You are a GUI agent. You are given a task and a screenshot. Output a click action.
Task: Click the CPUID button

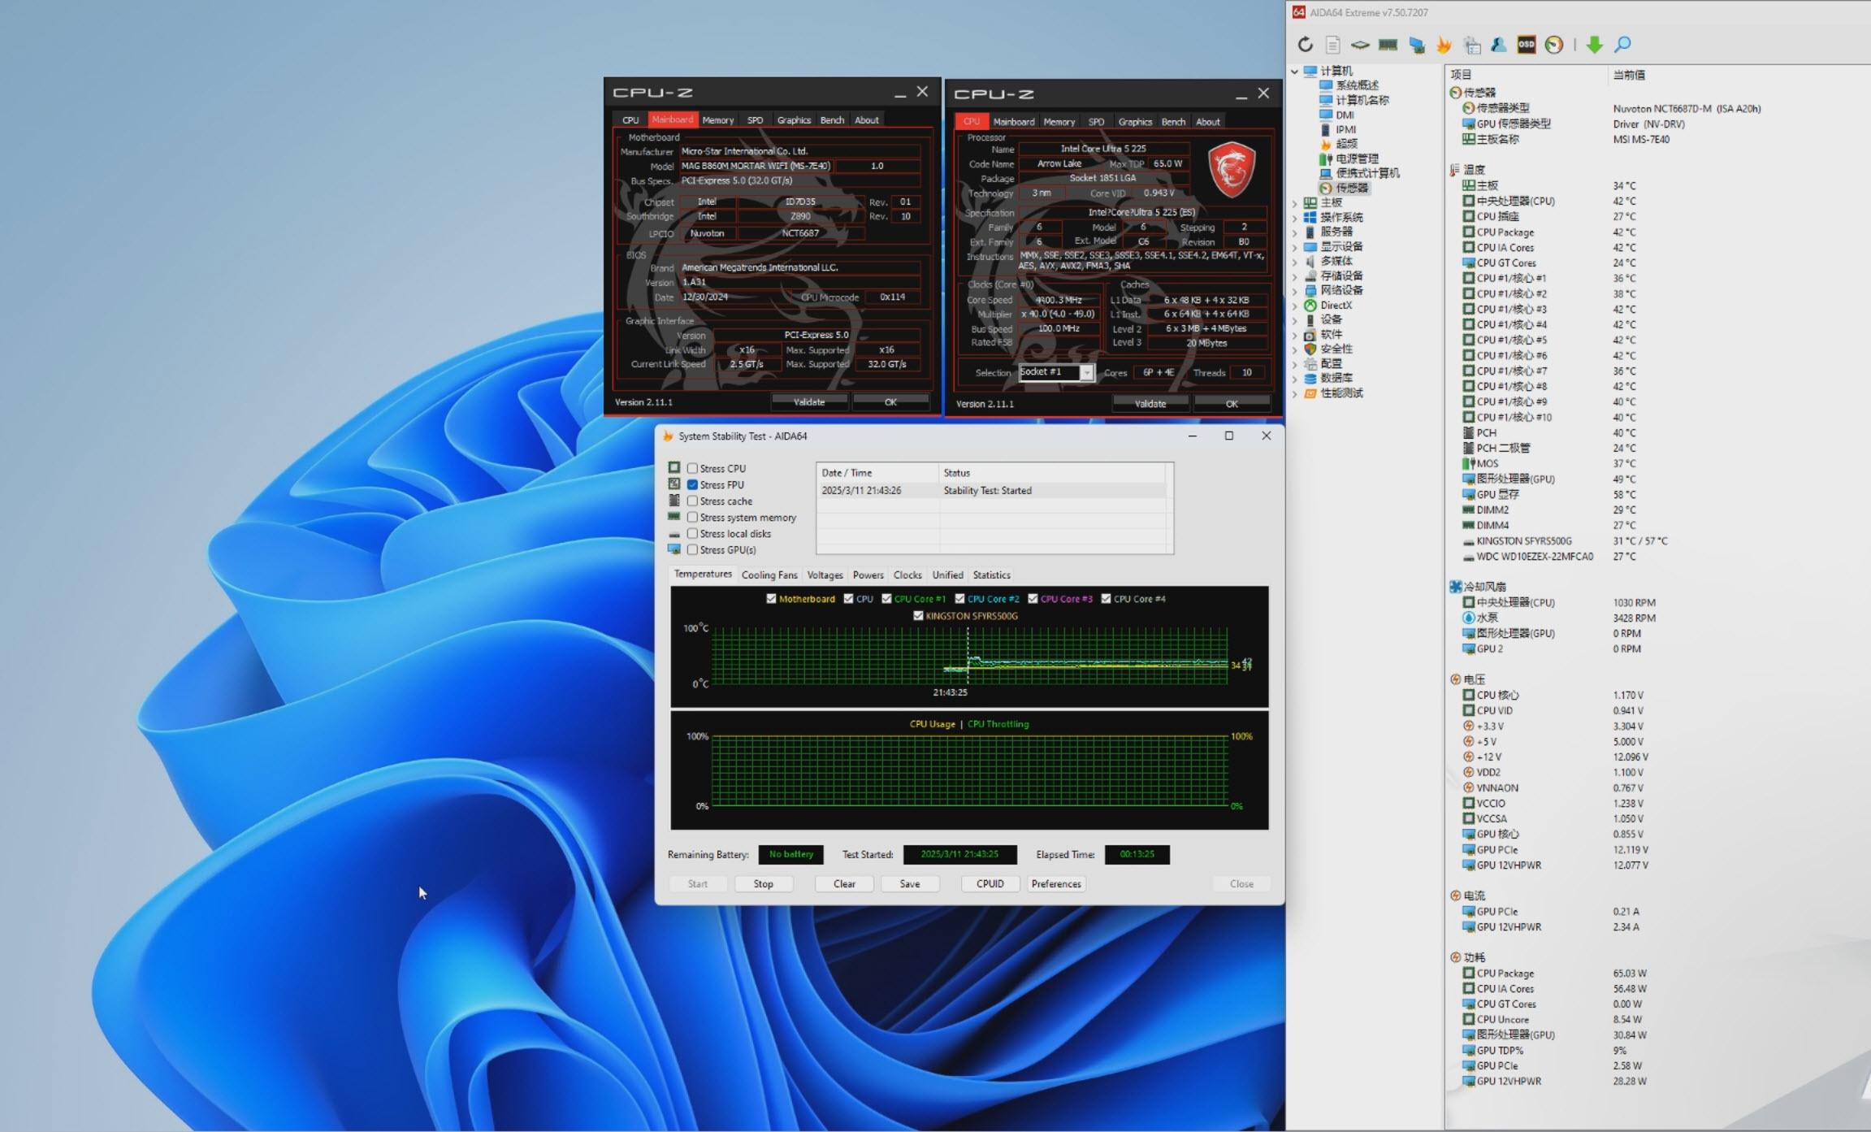pos(990,883)
